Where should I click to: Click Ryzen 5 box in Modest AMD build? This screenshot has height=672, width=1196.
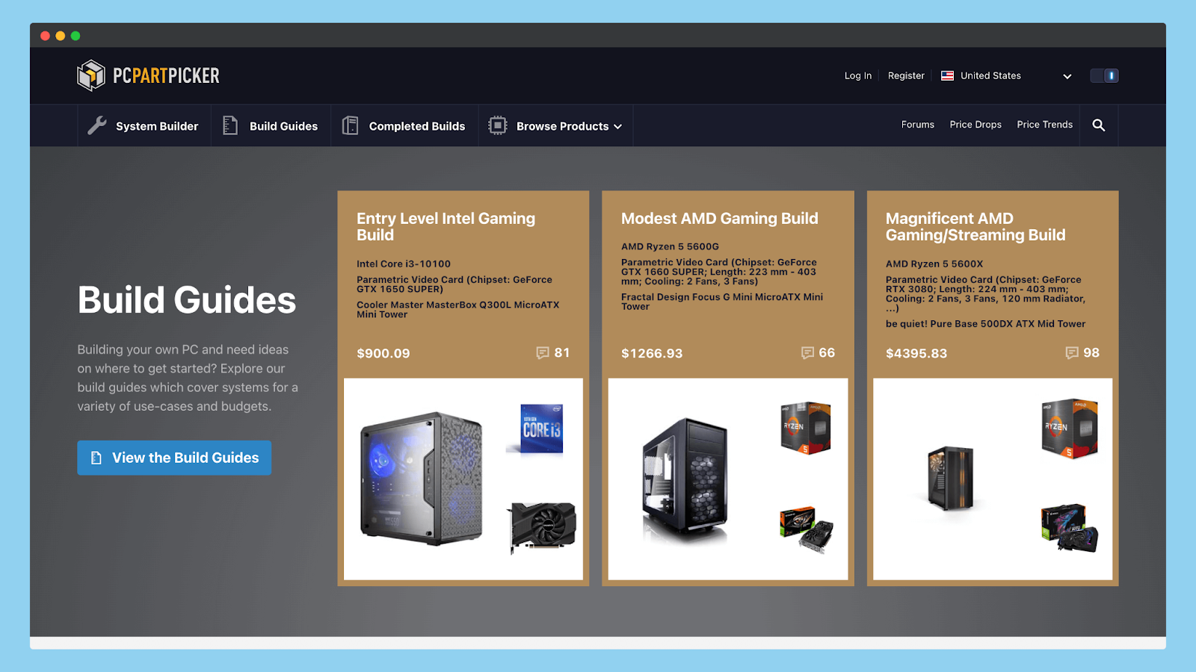806,427
